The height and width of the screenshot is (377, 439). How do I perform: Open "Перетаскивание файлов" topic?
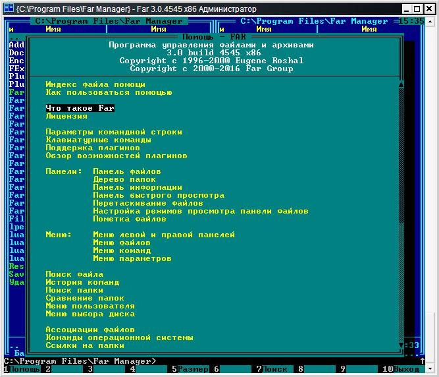pyautogui.click(x=148, y=203)
